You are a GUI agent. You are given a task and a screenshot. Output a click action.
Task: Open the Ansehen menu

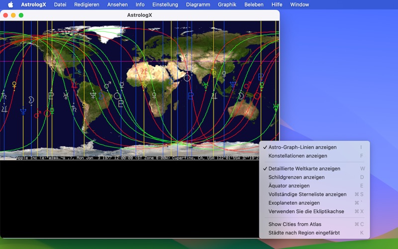click(117, 4)
